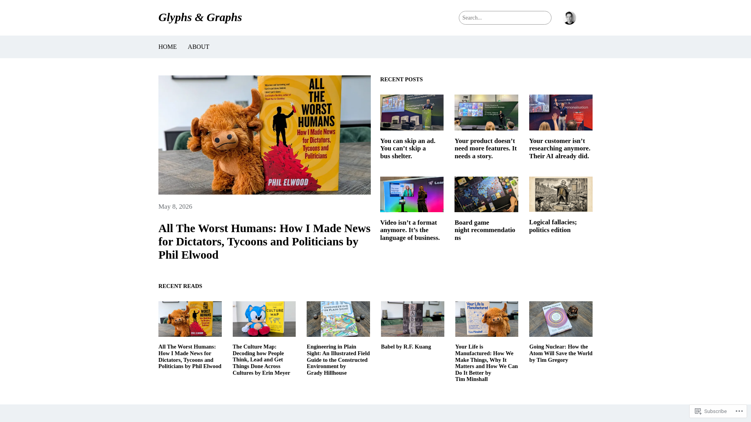Open the AI customer research post thumbnail
Screen dimensions: 751x422
pyautogui.click(x=561, y=113)
